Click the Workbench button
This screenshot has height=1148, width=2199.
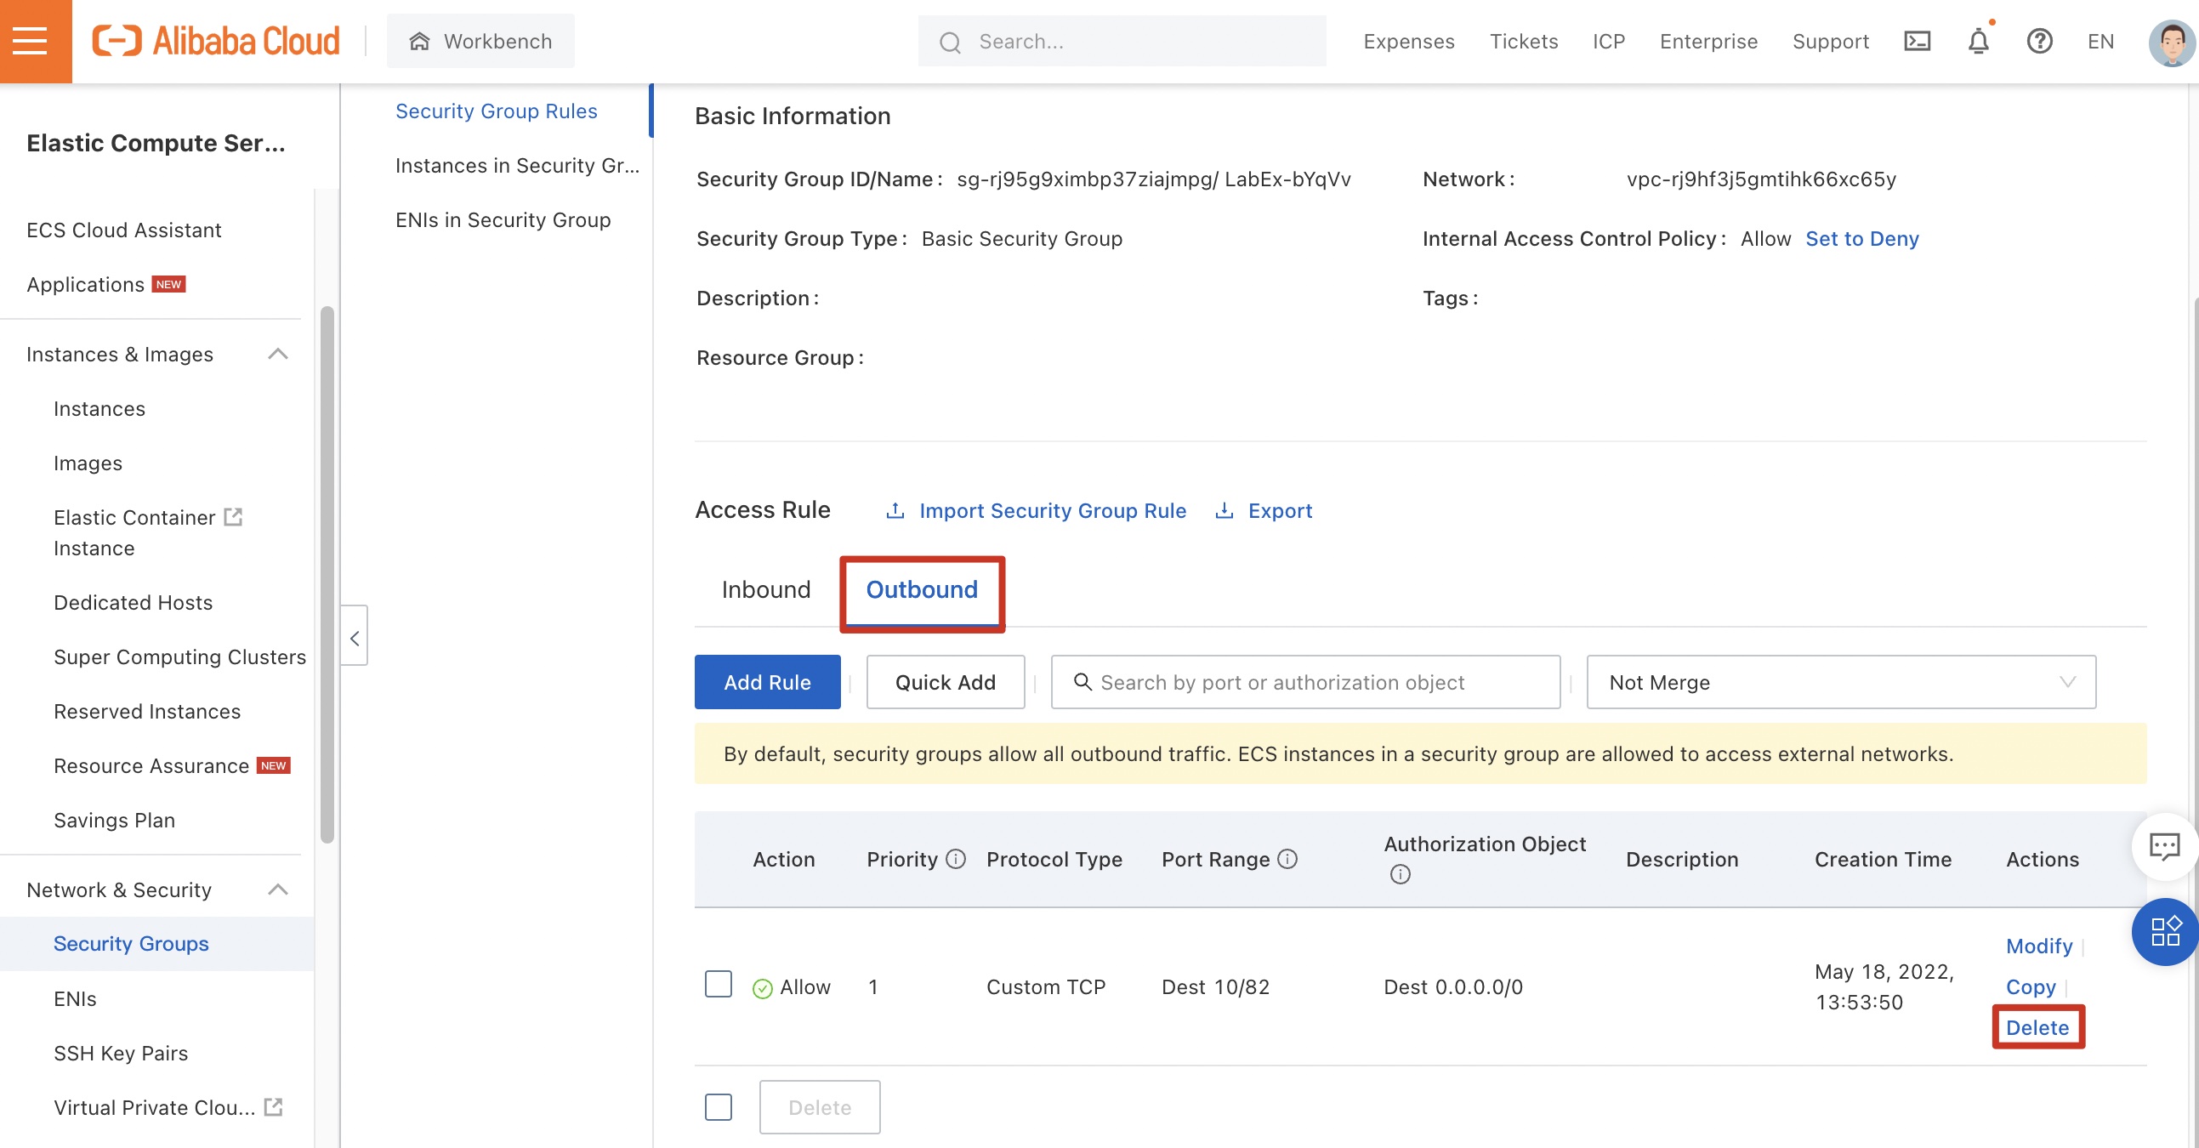[x=480, y=41]
